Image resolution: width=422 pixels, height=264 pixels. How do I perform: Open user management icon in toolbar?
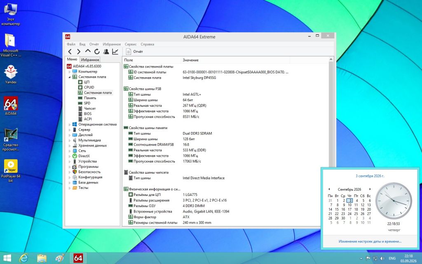point(106,52)
